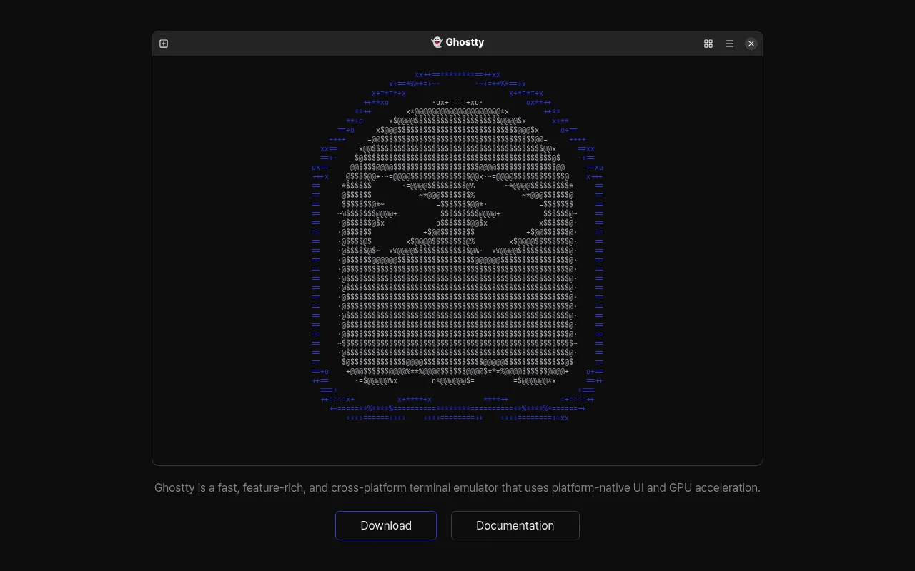The height and width of the screenshot is (571, 915).
Task: Open the Documentation link
Action: (515, 525)
